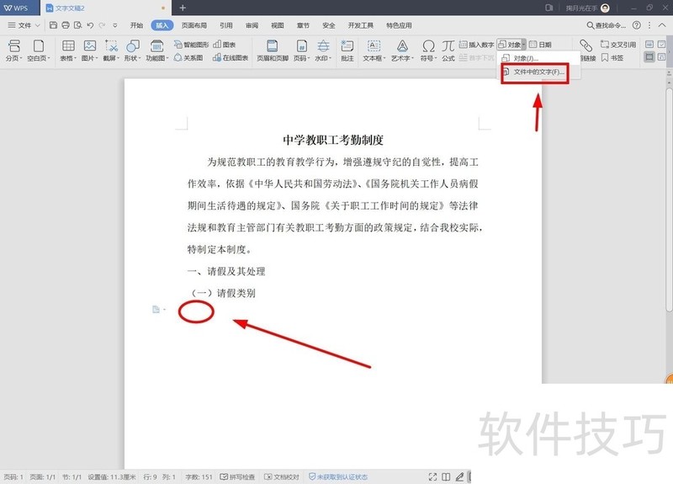Open the 特色应用 ribbon tab
The image size is (673, 484).
point(399,25)
